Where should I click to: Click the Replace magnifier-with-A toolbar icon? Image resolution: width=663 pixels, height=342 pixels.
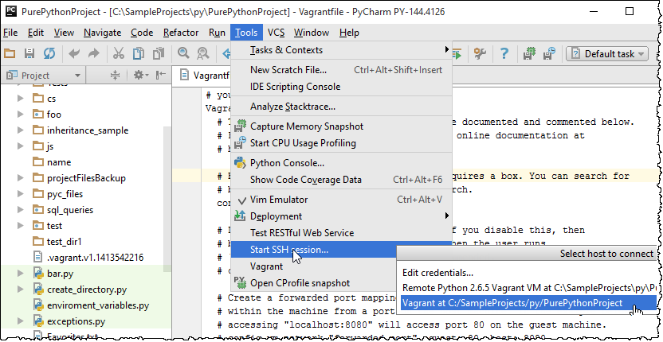tap(203, 53)
